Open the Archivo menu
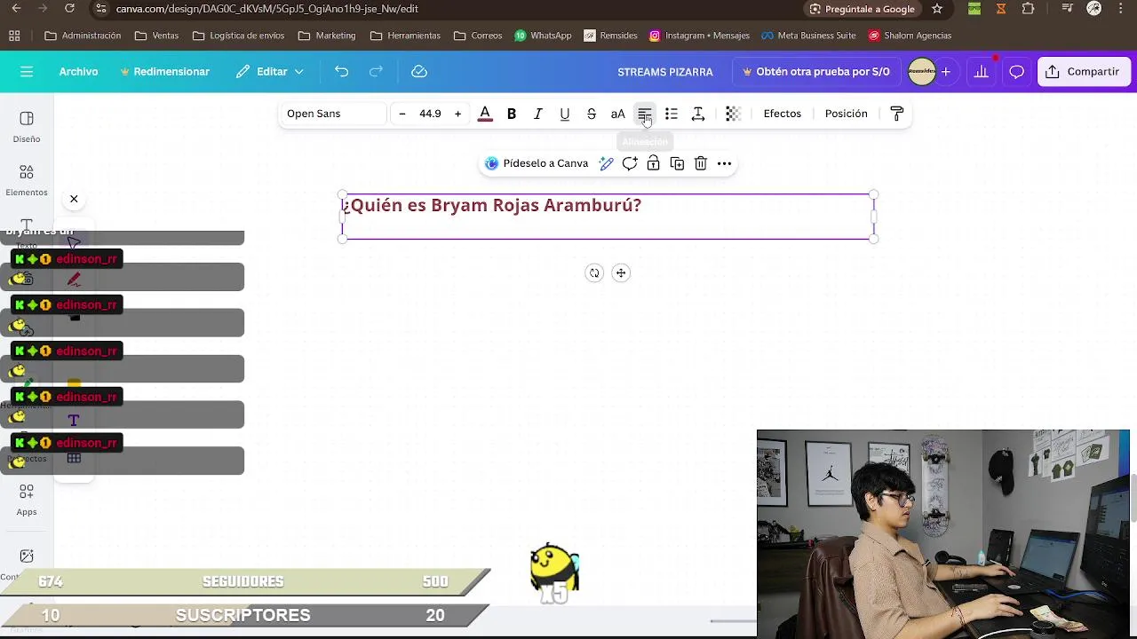Viewport: 1137px width, 639px height. [x=78, y=72]
